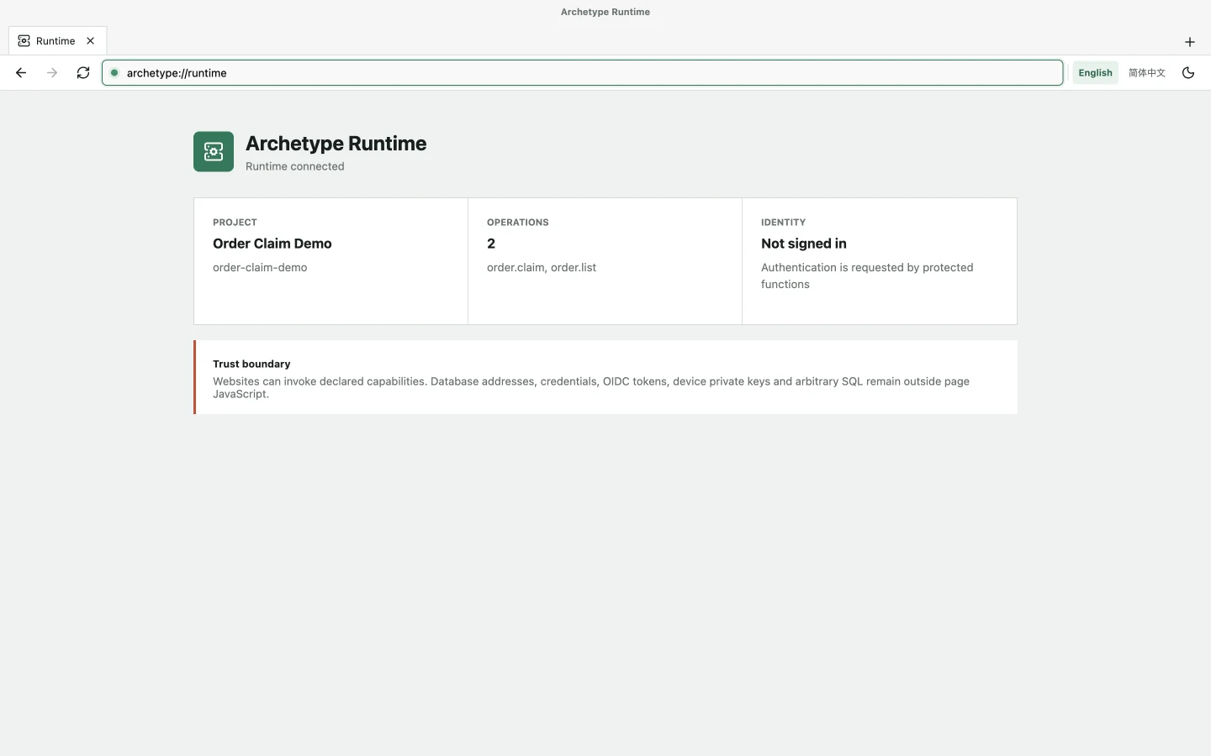
Task: Go back with the left arrow button
Action: 21,73
